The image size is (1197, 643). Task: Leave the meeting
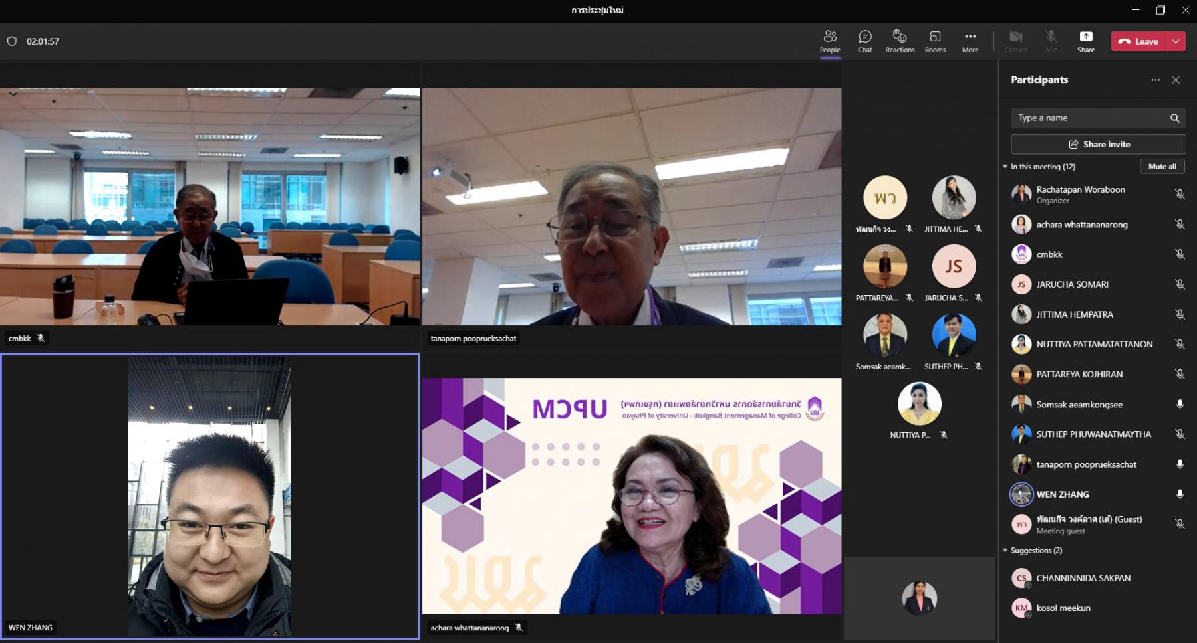click(1138, 41)
